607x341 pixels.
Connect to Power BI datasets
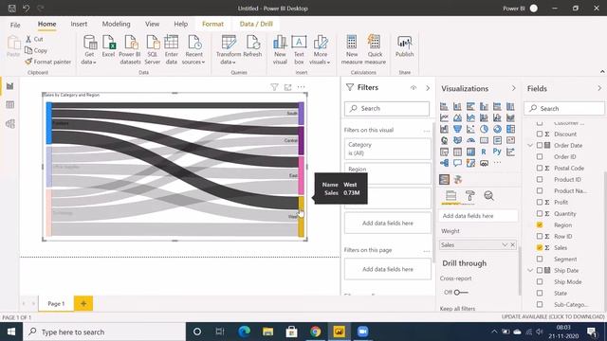(130, 49)
